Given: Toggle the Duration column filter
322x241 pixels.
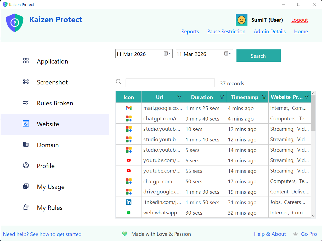Looking at the screenshot, I should pyautogui.click(x=222, y=97).
